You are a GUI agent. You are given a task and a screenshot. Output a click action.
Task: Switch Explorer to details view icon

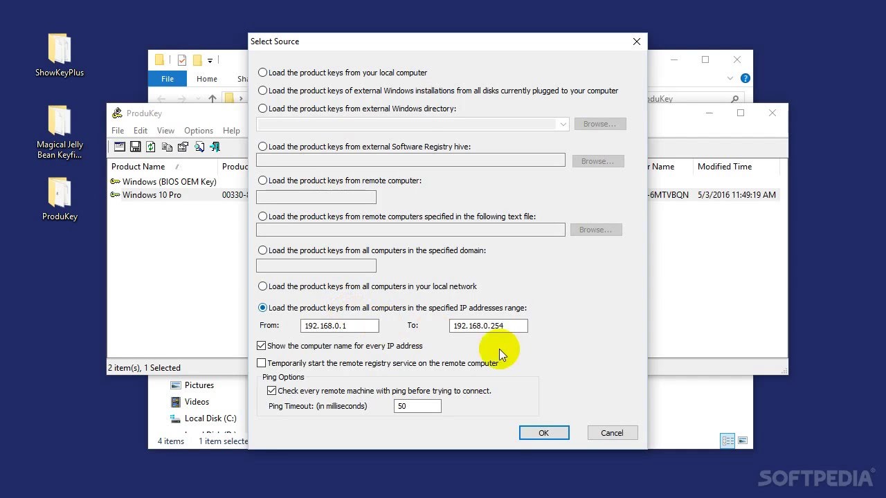point(727,441)
